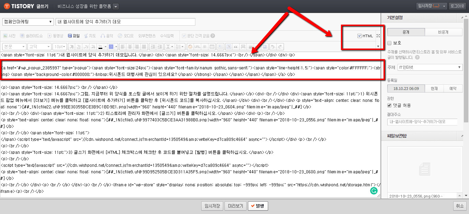The height and width of the screenshot is (214, 469).
Task: Toggle italic text formatting
Action: [x=85, y=46]
